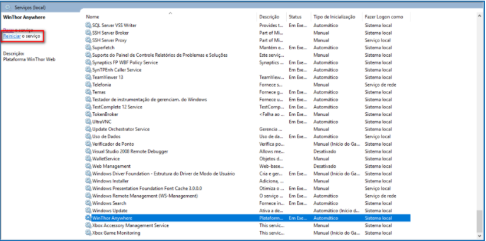
Task: Click the TokenBroker description '<Falha ao...'
Action: [x=272, y=114]
